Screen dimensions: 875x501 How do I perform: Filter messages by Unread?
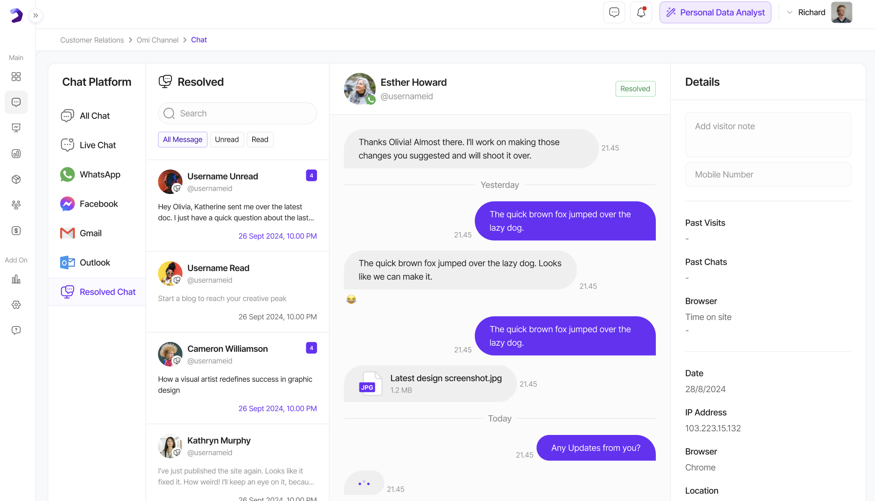pyautogui.click(x=226, y=139)
